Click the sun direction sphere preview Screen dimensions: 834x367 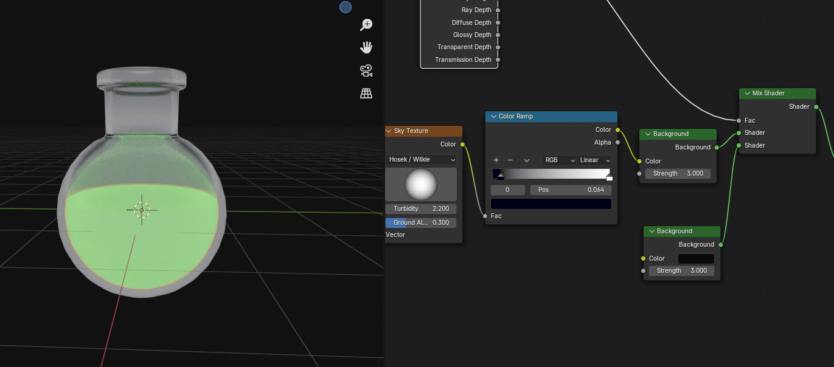pyautogui.click(x=421, y=185)
